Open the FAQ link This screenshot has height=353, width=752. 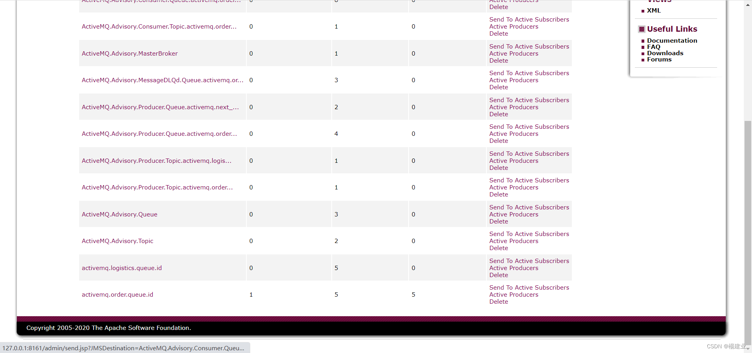click(x=653, y=47)
